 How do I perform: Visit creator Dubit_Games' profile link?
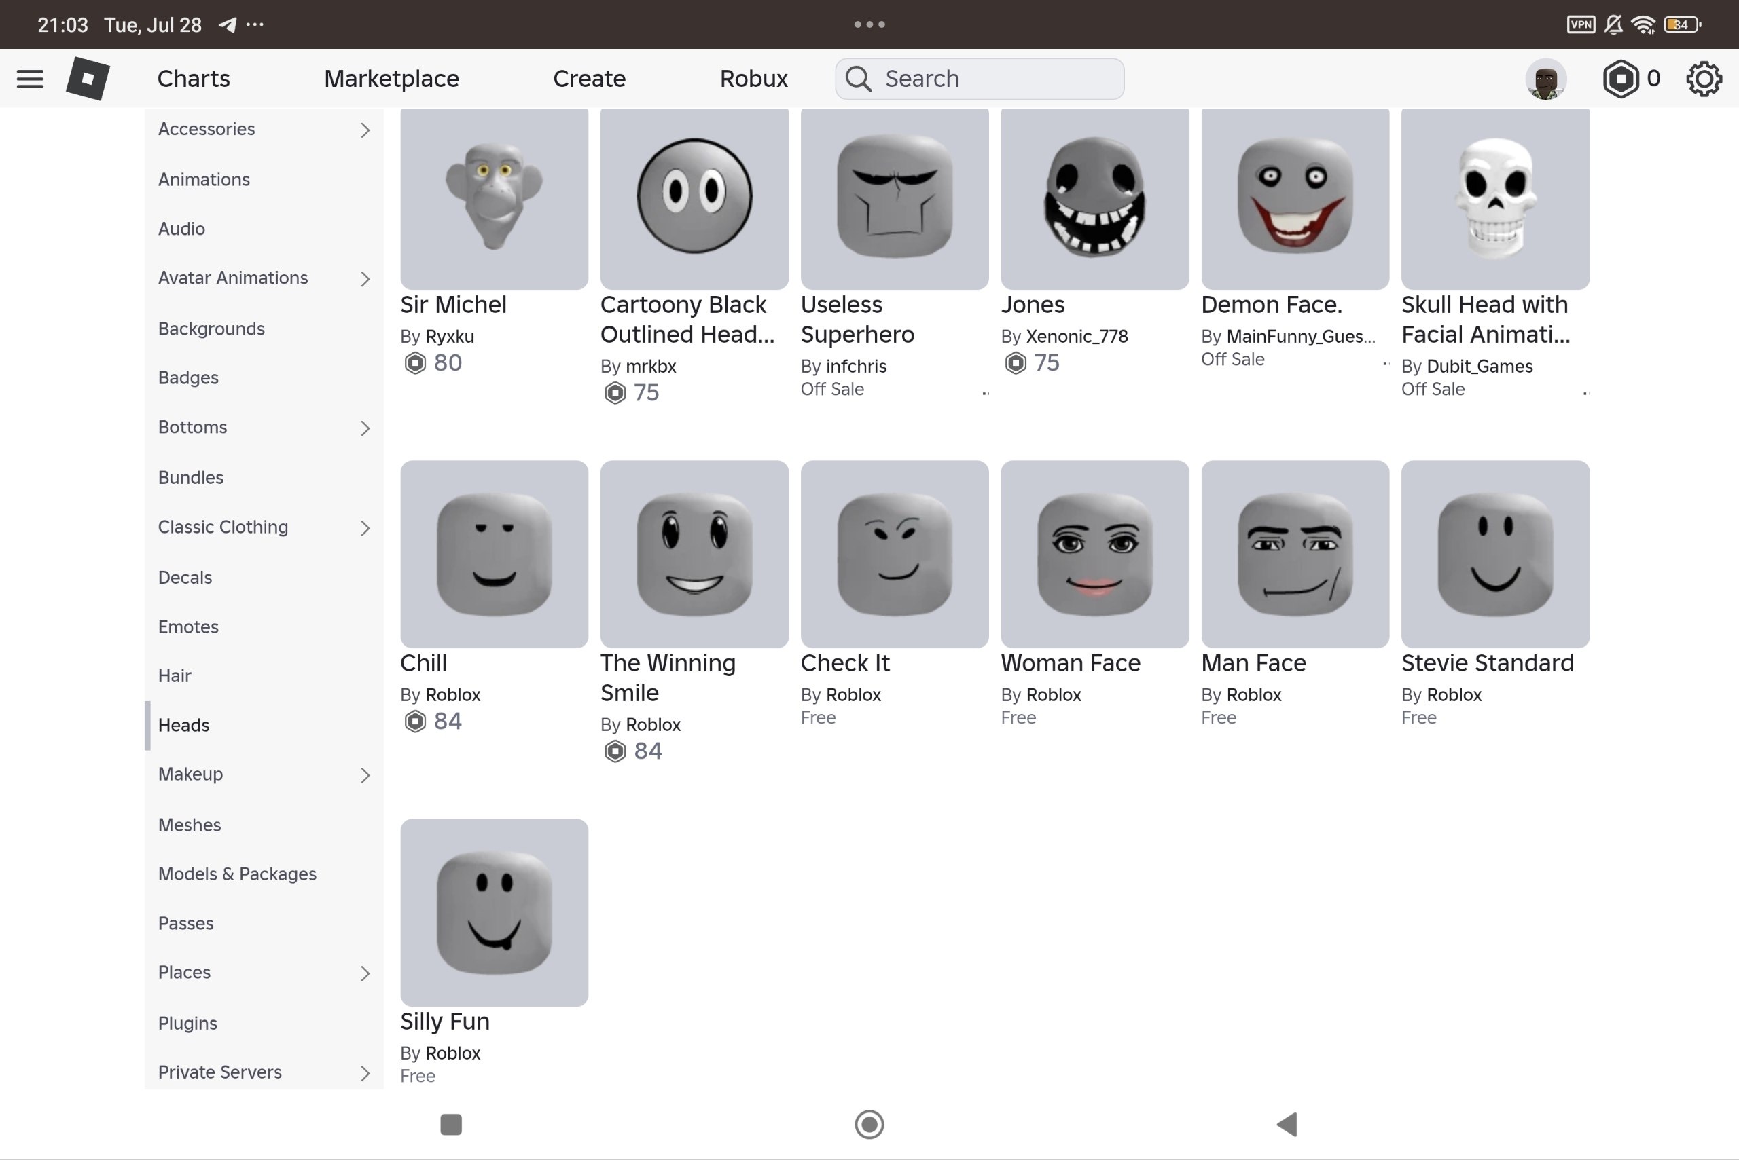1480,367
